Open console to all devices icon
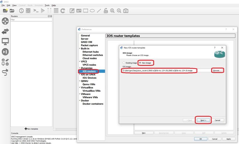 (36, 11)
